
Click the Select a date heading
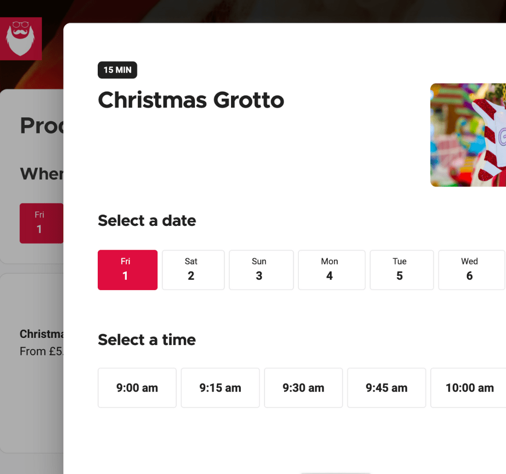click(147, 221)
